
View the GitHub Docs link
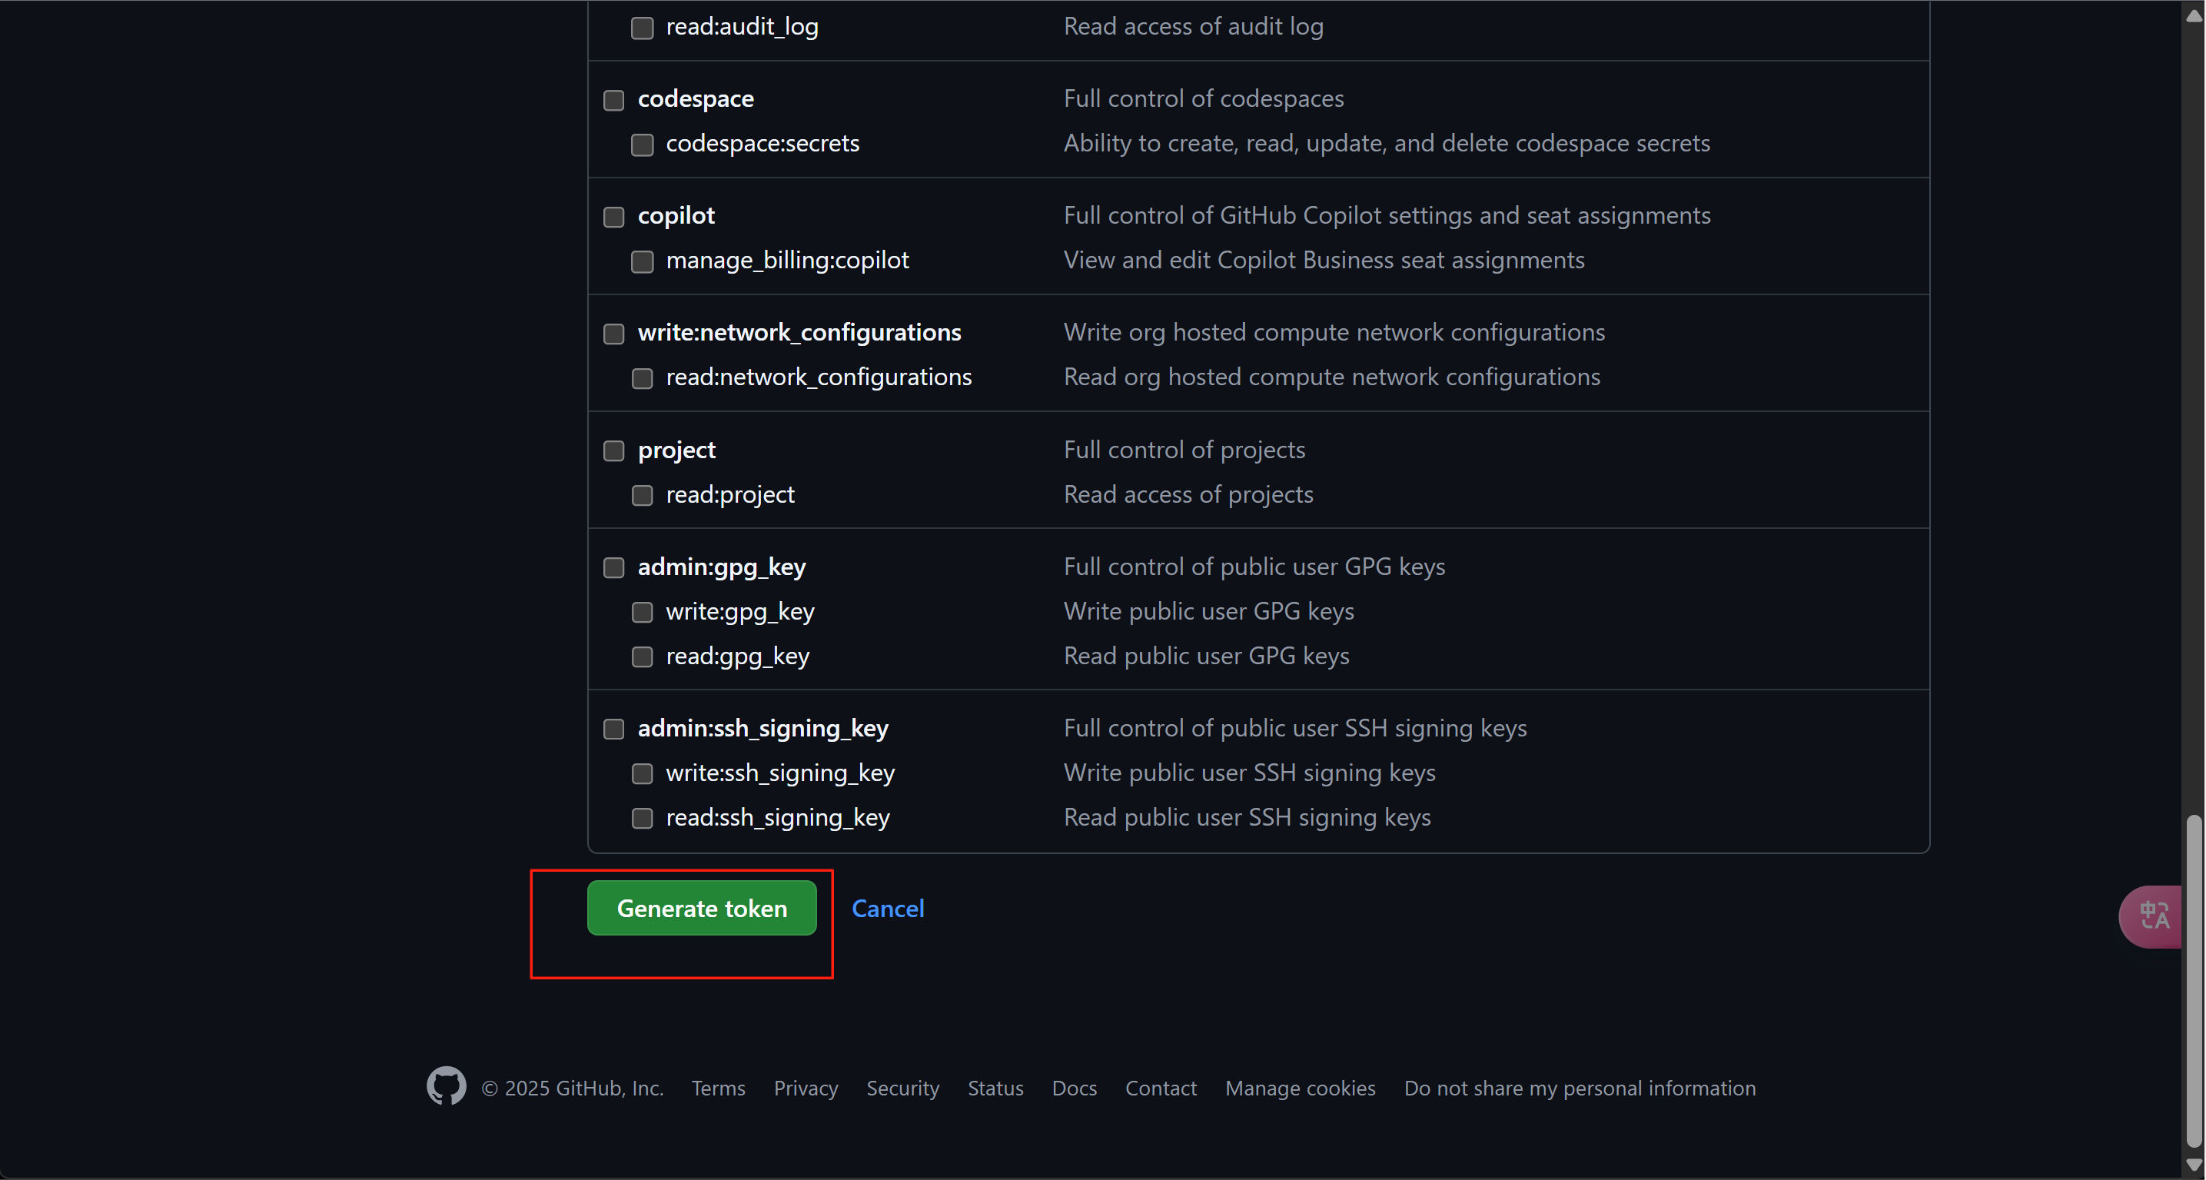click(x=1074, y=1088)
